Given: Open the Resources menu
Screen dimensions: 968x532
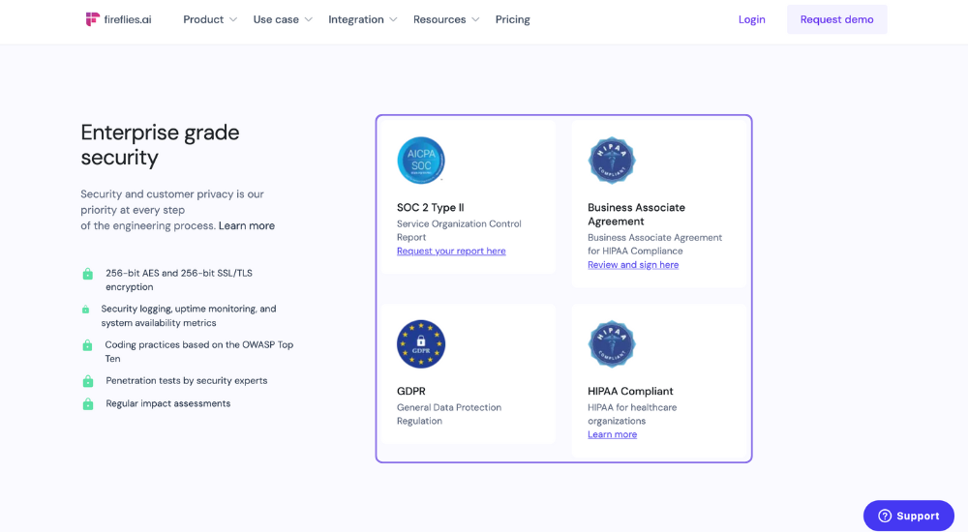Looking at the screenshot, I should (x=446, y=19).
